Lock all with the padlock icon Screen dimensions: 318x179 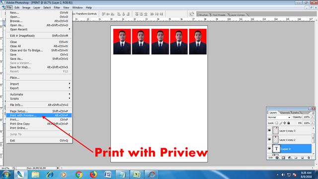pyautogui.click(x=289, y=123)
